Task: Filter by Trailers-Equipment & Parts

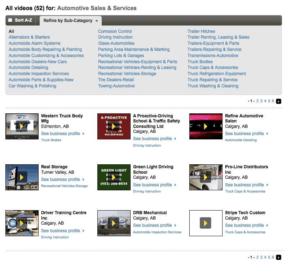Action: coord(214,43)
